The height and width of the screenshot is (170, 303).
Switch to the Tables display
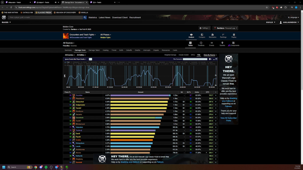tap(190, 44)
